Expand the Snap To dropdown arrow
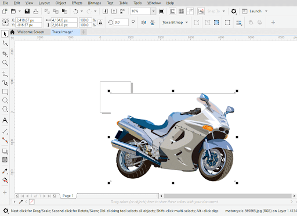The height and width of the screenshot is (216, 297). (224, 11)
